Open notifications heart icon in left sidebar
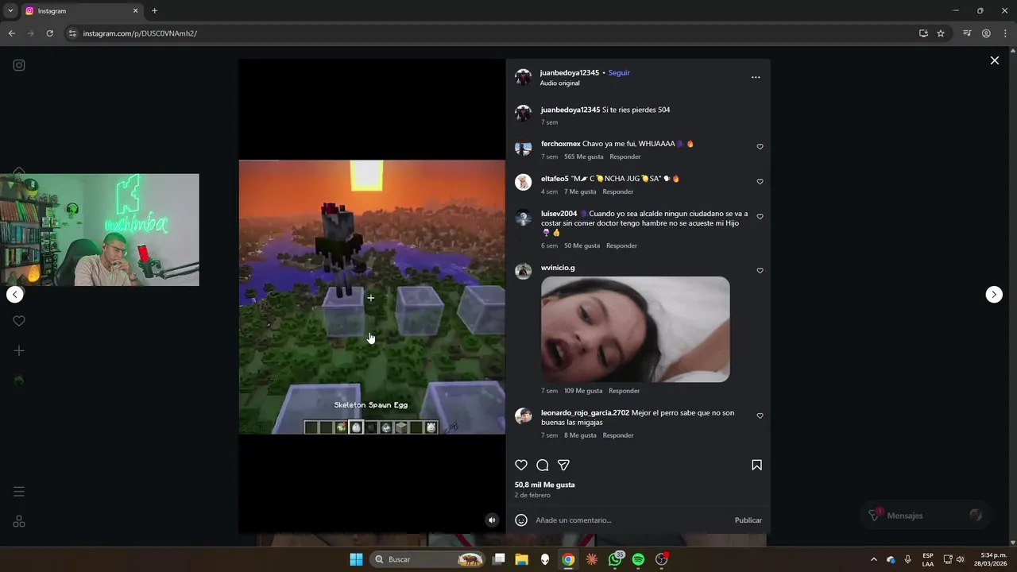Image resolution: width=1017 pixels, height=572 pixels. (x=19, y=321)
